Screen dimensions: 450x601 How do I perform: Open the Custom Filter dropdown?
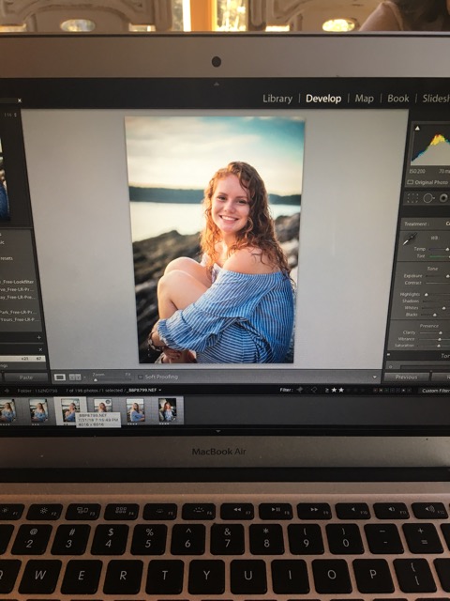tap(434, 391)
